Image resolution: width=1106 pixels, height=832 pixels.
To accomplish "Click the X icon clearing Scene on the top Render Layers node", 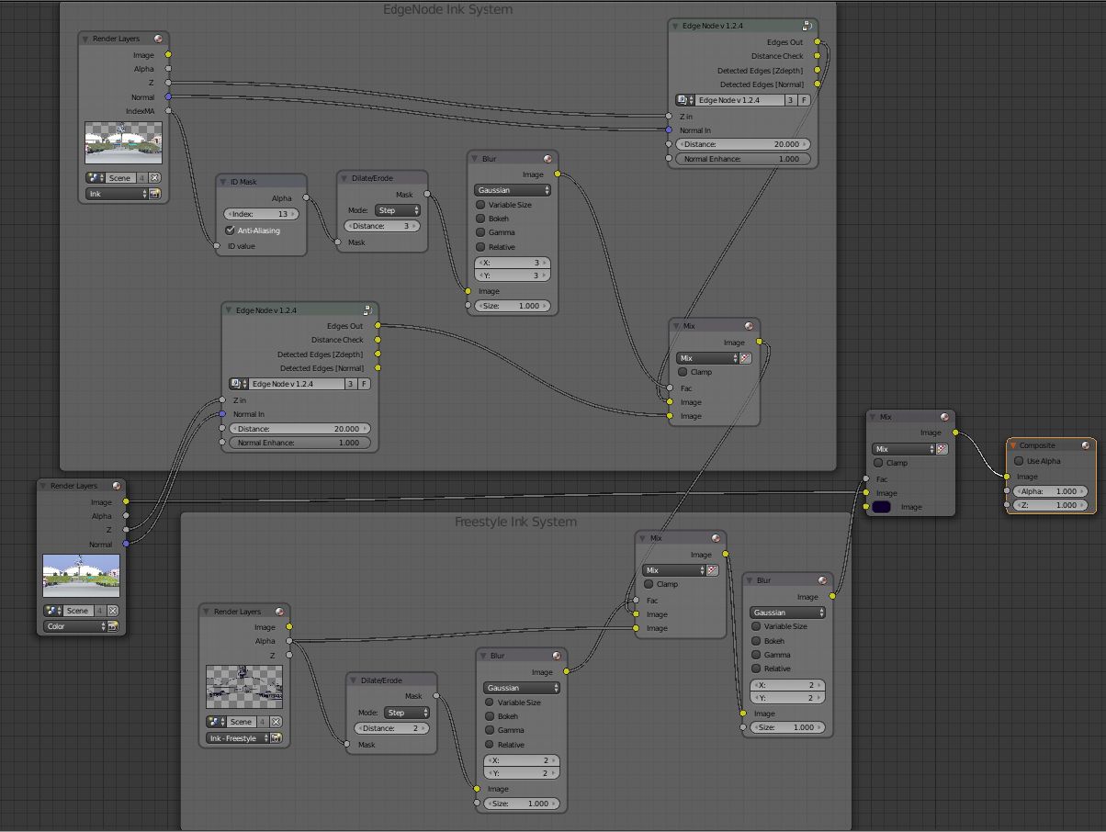I will pos(152,177).
